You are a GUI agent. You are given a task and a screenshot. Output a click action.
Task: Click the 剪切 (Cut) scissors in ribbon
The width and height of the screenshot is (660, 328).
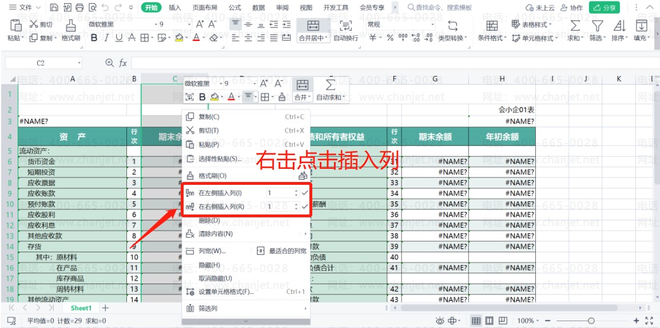click(34, 25)
